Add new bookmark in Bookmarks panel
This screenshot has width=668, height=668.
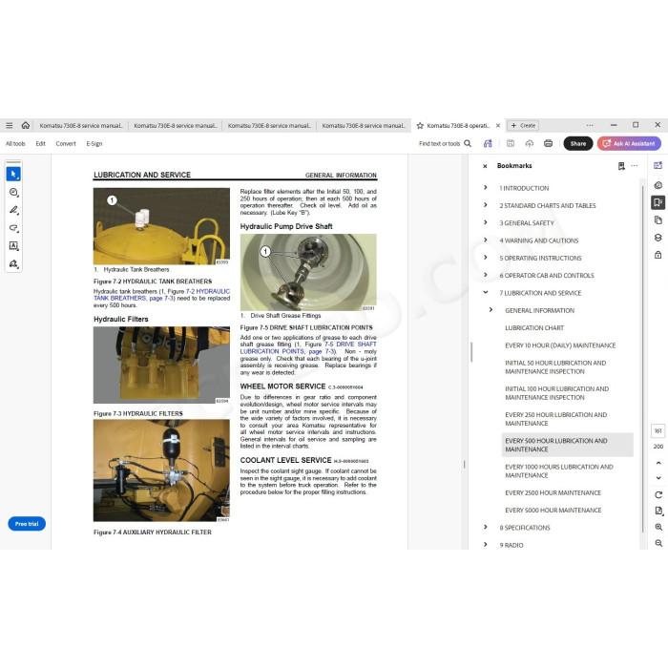click(621, 166)
